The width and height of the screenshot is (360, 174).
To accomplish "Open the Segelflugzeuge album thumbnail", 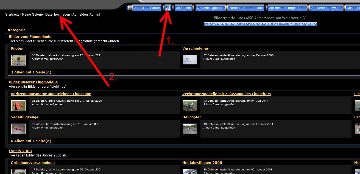I will (18, 129).
